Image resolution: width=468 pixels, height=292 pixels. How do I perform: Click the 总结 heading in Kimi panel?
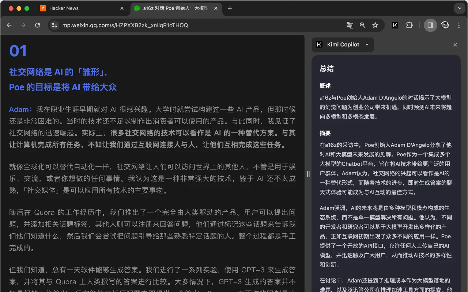327,69
